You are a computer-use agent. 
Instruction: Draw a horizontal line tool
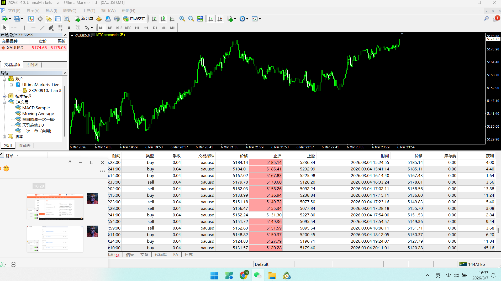[33, 28]
